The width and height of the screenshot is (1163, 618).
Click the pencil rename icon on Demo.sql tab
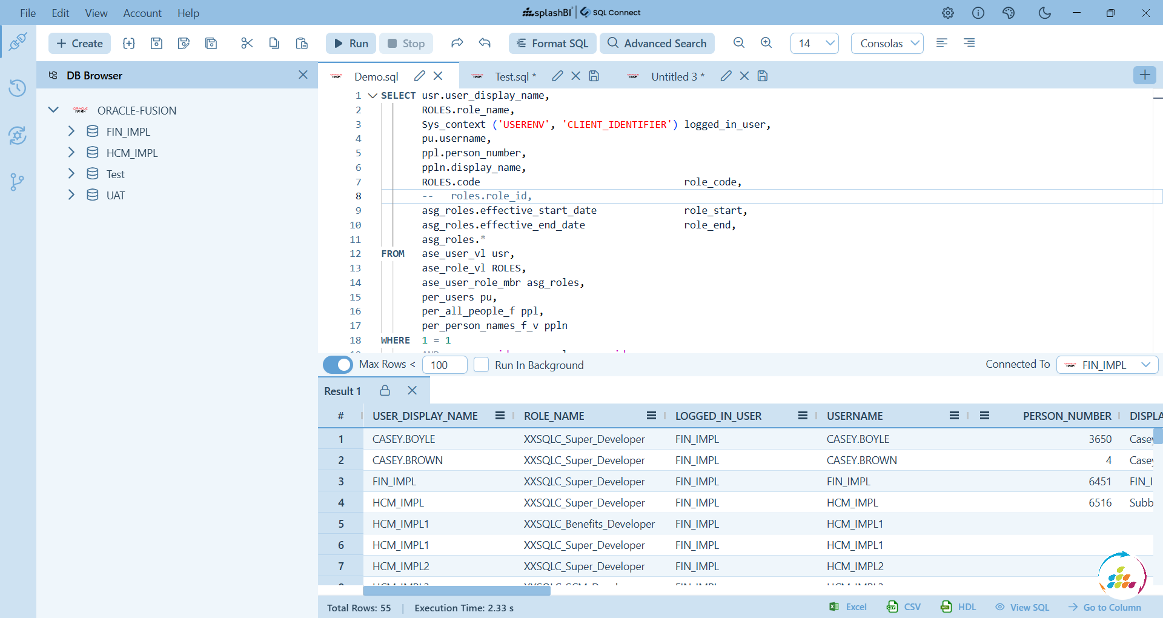click(419, 76)
